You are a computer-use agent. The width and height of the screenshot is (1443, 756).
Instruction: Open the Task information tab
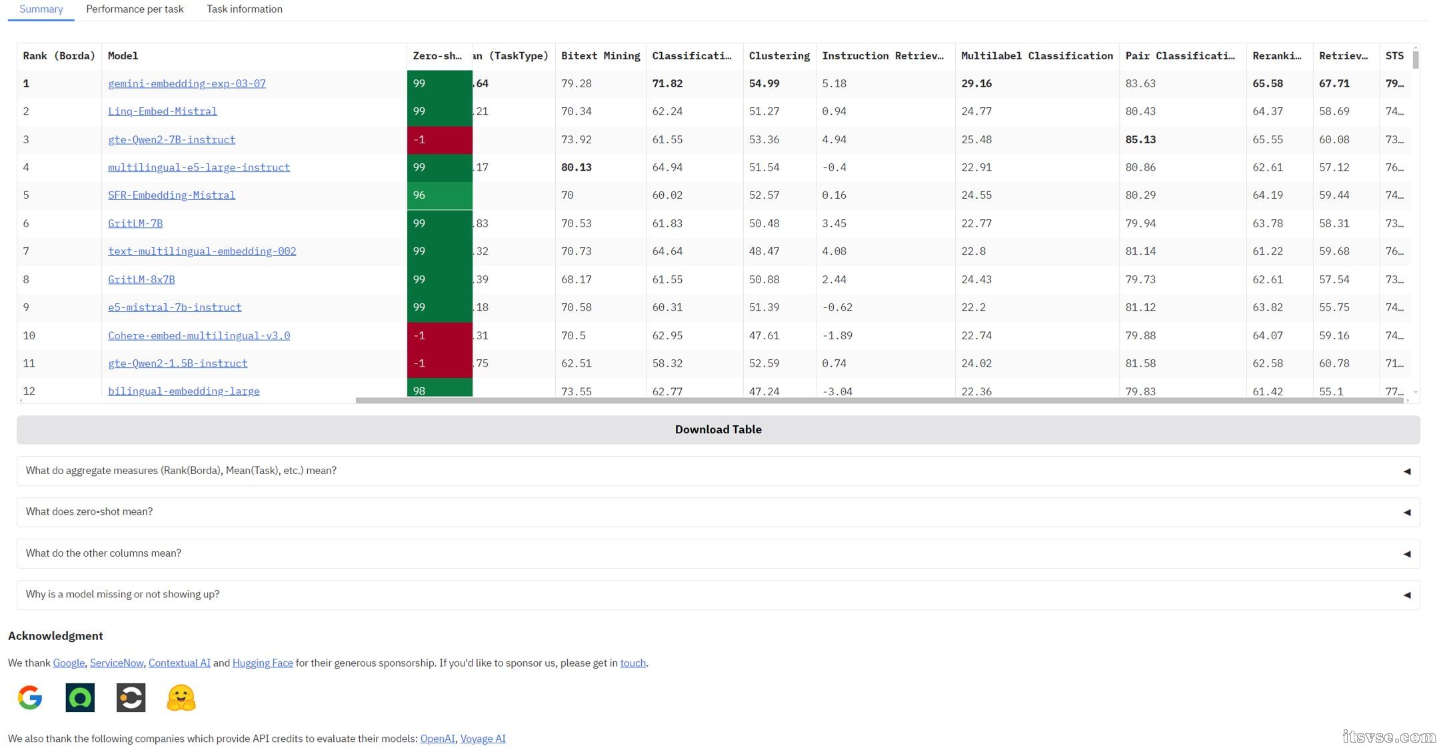coord(245,9)
